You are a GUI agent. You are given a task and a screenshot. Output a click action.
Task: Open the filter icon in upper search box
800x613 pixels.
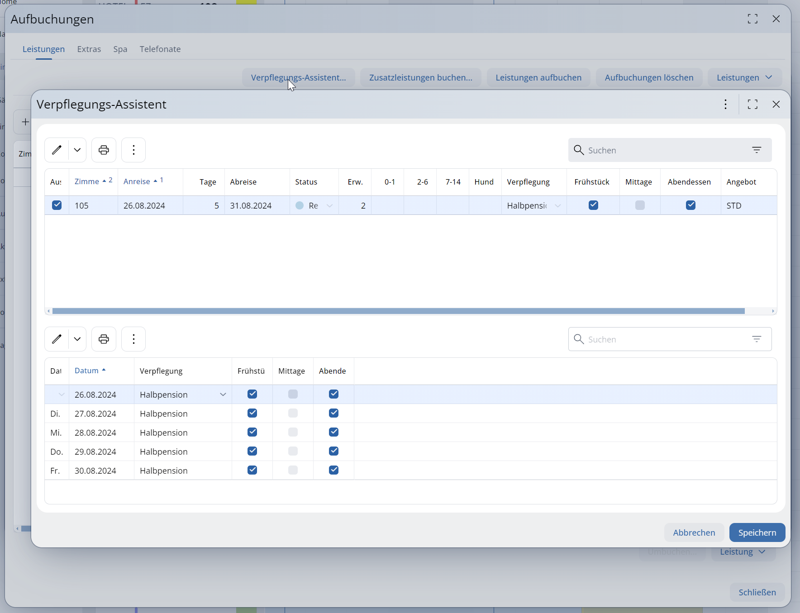point(757,150)
